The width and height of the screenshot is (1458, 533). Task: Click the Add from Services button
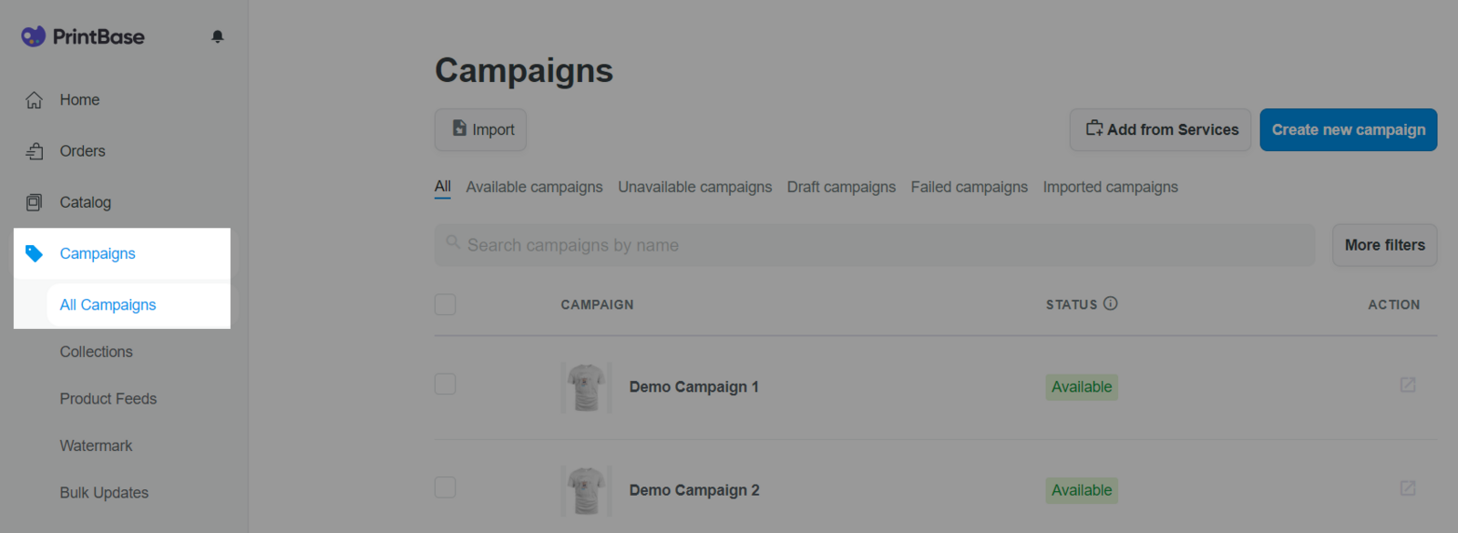tap(1160, 129)
